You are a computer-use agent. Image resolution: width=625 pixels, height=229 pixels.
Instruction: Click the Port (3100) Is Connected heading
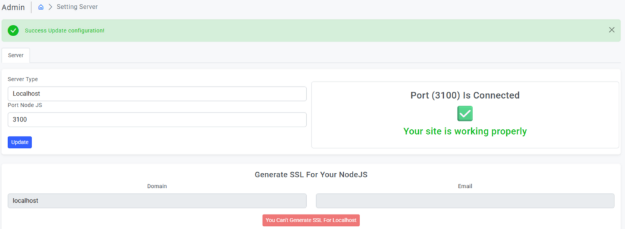[465, 95]
